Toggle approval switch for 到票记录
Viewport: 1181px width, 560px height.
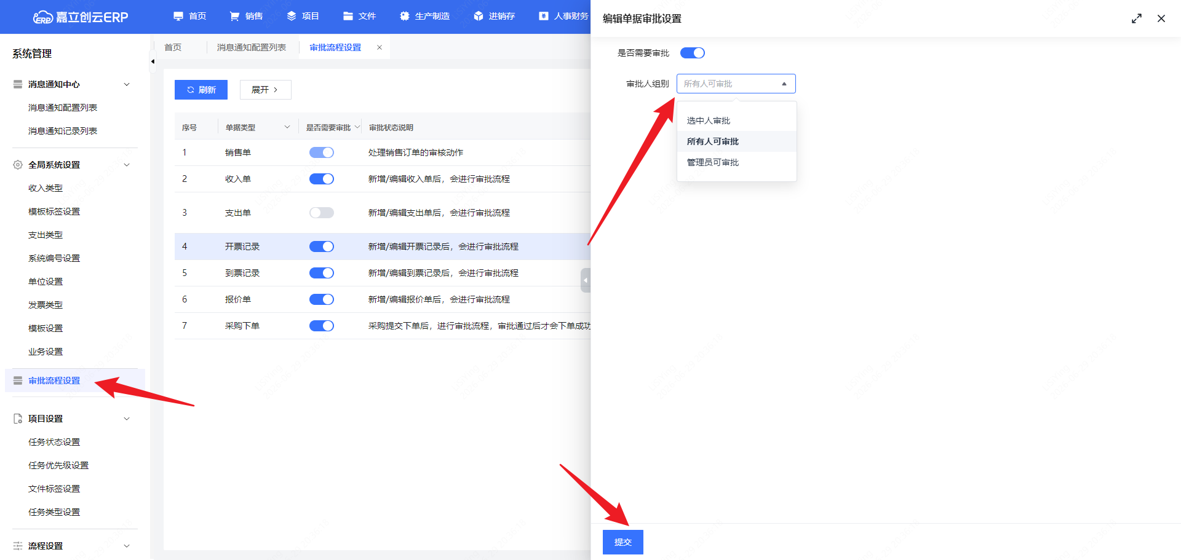tap(322, 273)
